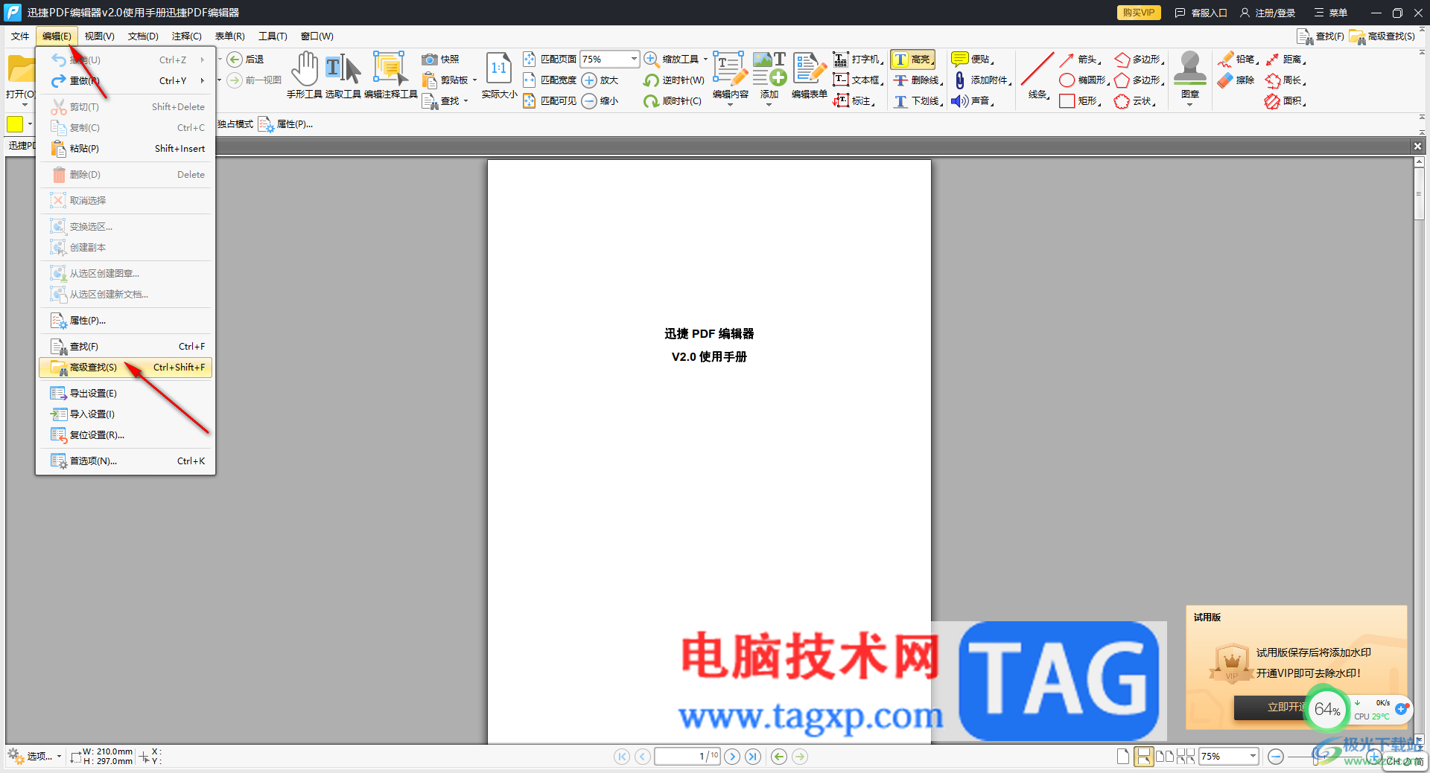The width and height of the screenshot is (1430, 773).
Task: Choose Find (查找) Ctrl+F menu entry
Action: [x=125, y=347]
